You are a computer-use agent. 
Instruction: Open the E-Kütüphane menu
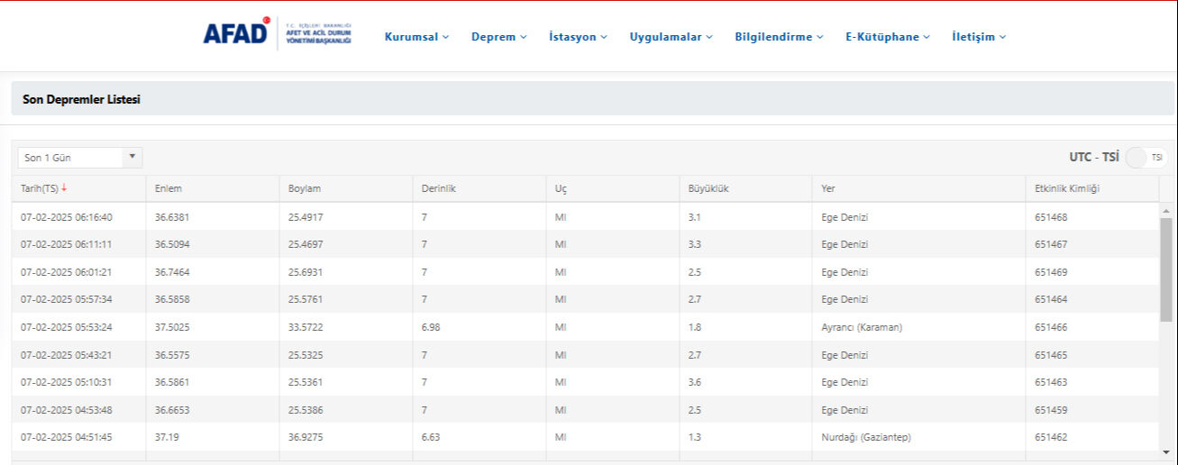coord(887,37)
